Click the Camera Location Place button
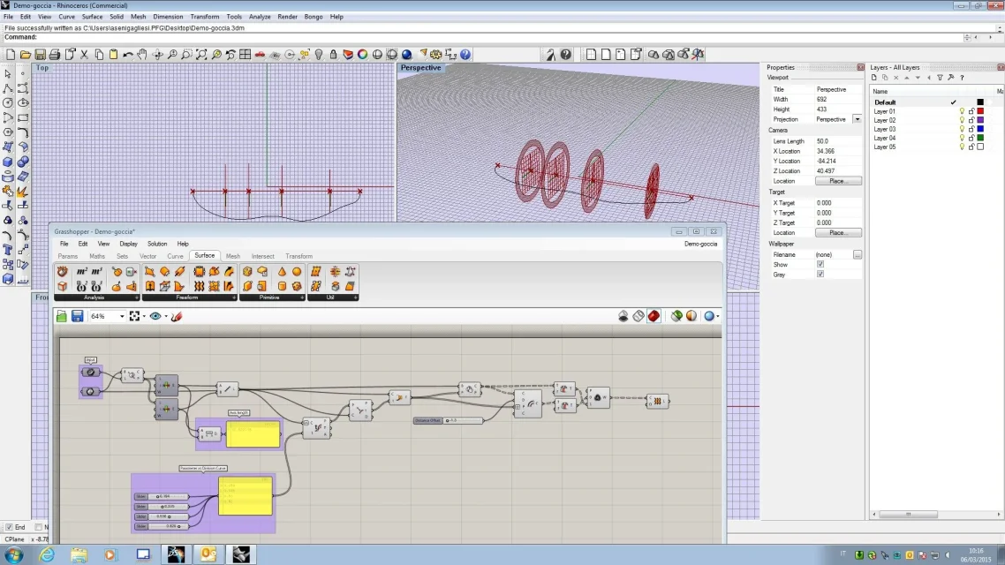The width and height of the screenshot is (1005, 565). tap(838, 181)
